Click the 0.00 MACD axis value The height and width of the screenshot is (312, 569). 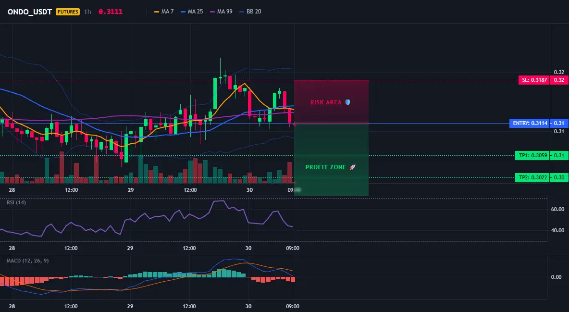[x=557, y=277]
